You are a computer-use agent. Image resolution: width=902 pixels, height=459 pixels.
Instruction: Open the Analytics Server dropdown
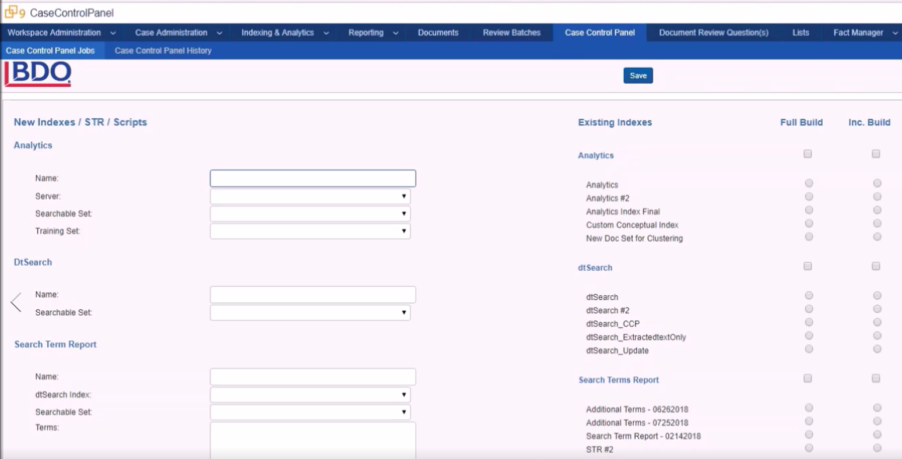[310, 196]
